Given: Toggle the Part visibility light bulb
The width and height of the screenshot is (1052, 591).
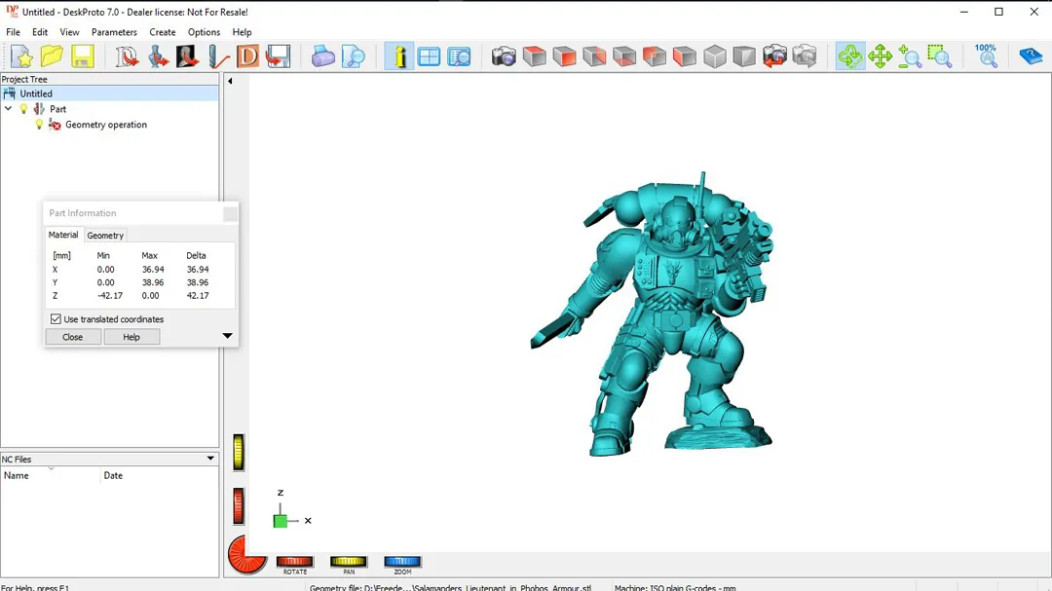Looking at the screenshot, I should click(24, 109).
